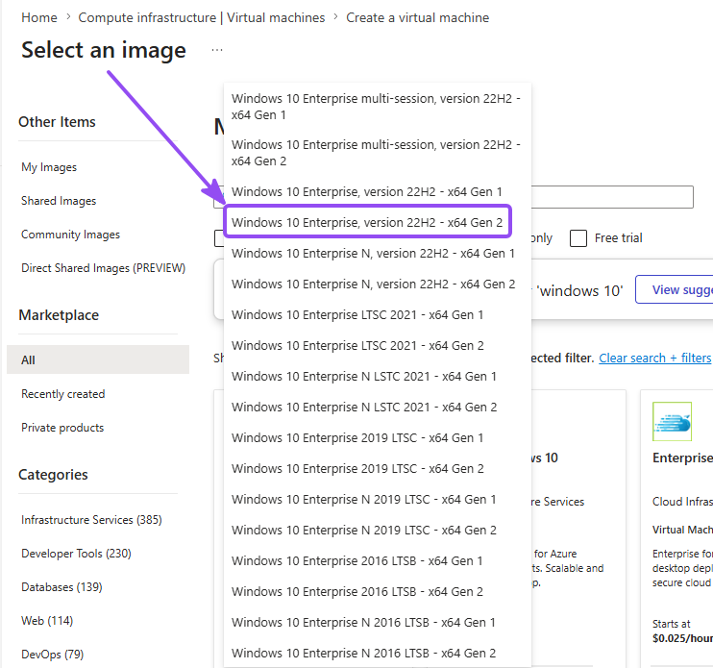
Task: Choose Windows 10 Enterprise, version 22H2 Gen 1
Action: pyautogui.click(x=377, y=192)
